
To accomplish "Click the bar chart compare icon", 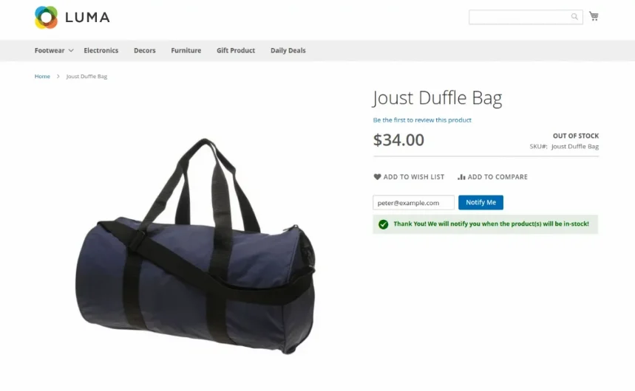I will pos(461,177).
